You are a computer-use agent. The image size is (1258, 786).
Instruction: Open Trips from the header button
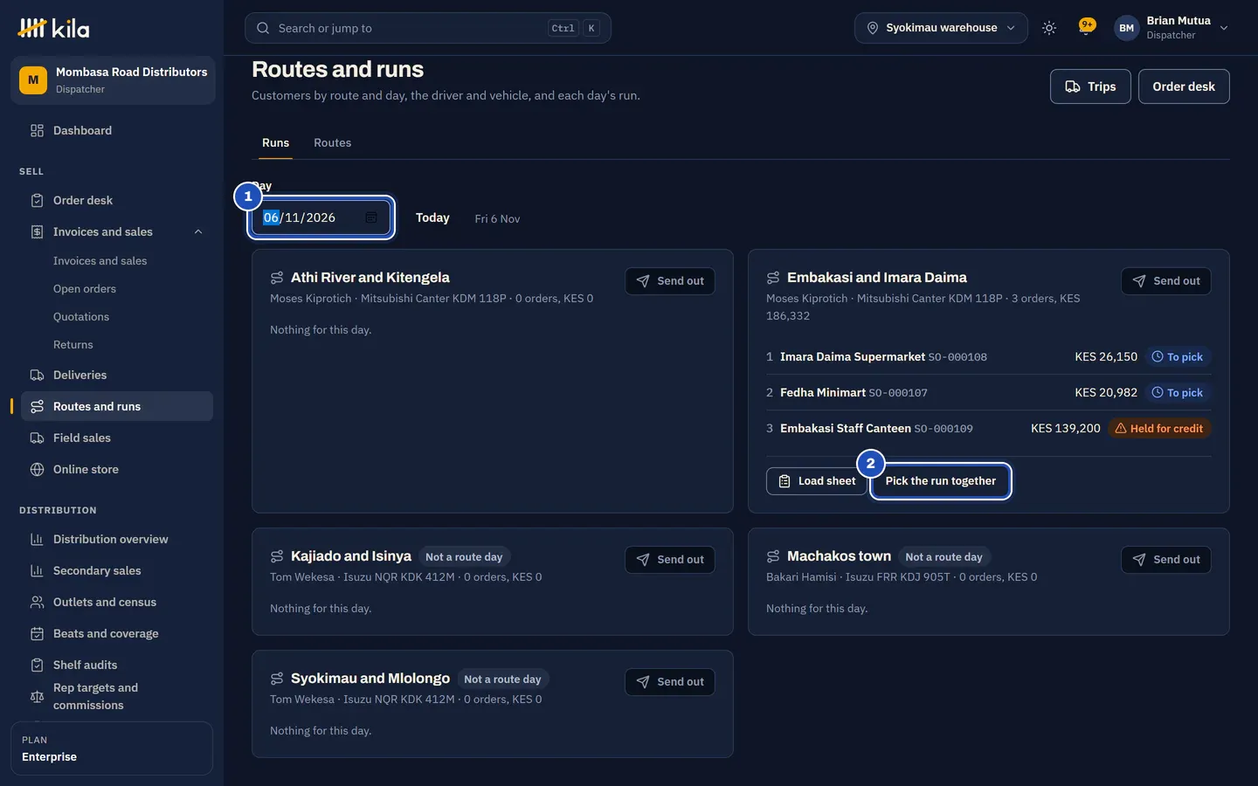click(x=1090, y=86)
